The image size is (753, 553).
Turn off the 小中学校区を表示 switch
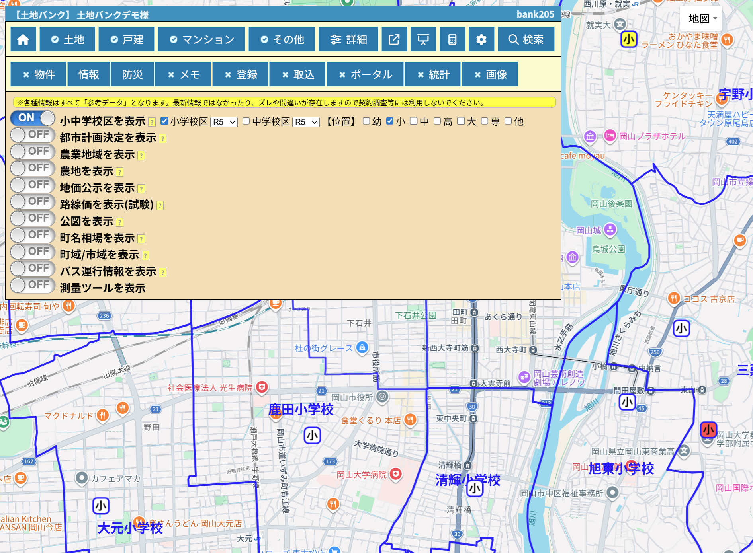tap(33, 118)
